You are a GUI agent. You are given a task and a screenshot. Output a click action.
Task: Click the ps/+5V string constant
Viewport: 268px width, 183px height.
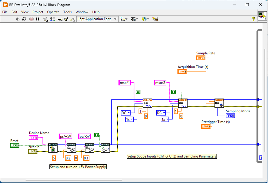65,136
